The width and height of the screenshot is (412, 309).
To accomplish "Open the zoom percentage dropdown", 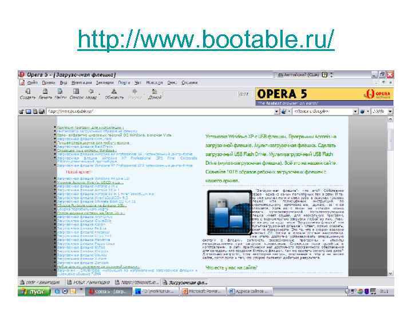I will click(x=390, y=112).
